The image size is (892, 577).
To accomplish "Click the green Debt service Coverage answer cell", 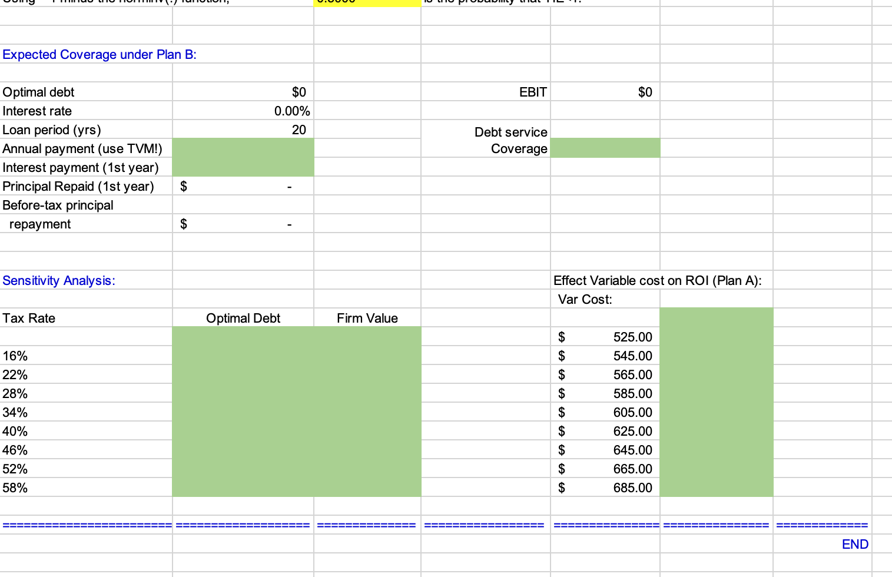I will [605, 148].
